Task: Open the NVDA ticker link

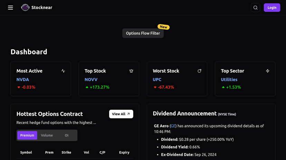Action: click(x=22, y=79)
